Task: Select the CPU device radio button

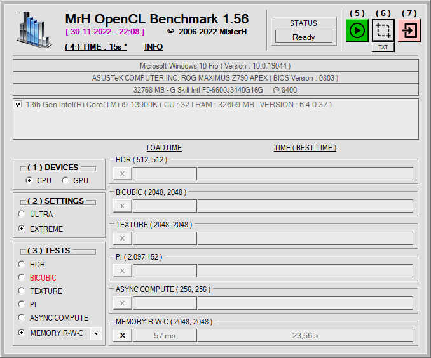Action: pyautogui.click(x=29, y=180)
